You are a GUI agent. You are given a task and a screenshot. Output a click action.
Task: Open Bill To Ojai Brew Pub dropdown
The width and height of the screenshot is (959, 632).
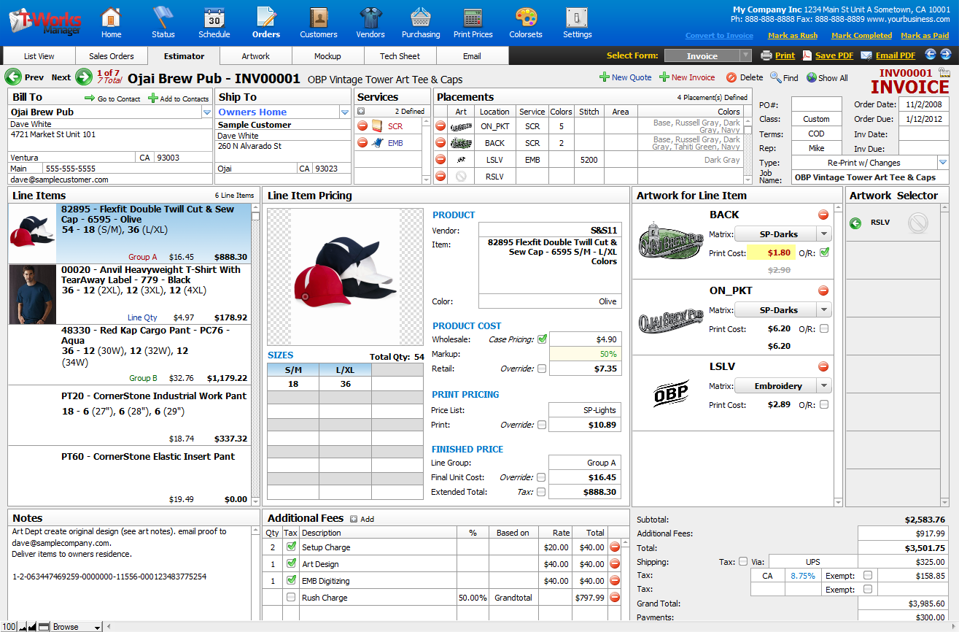coord(206,112)
